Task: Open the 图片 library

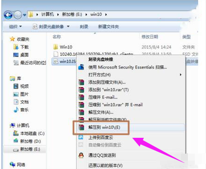Action: [21, 94]
